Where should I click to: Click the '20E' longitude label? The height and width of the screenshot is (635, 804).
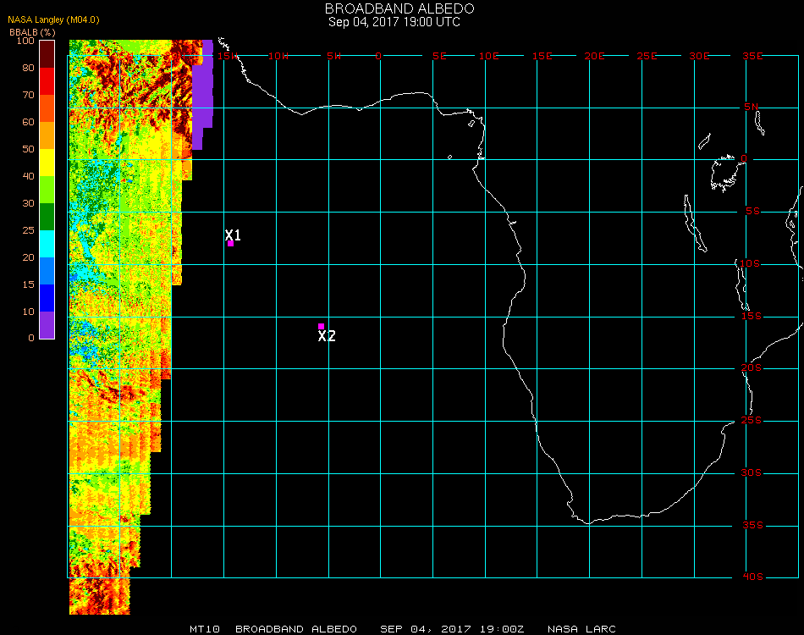point(594,56)
